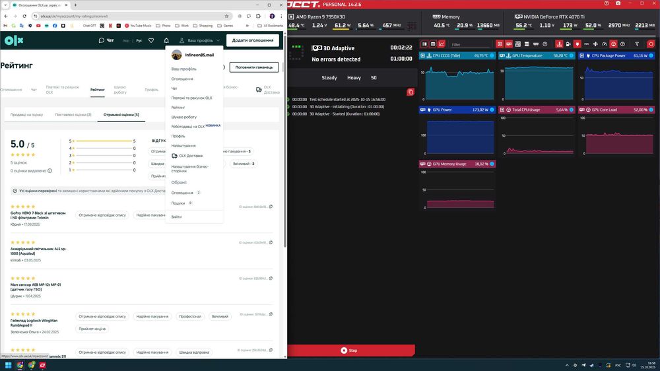The height and width of the screenshot is (371, 660).
Task: Bookmark this page with star icon
Action: click(226, 16)
